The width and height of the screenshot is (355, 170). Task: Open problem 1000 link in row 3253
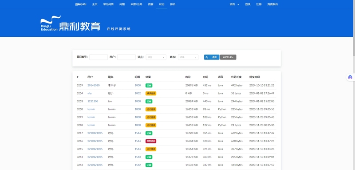pyautogui.click(x=138, y=101)
